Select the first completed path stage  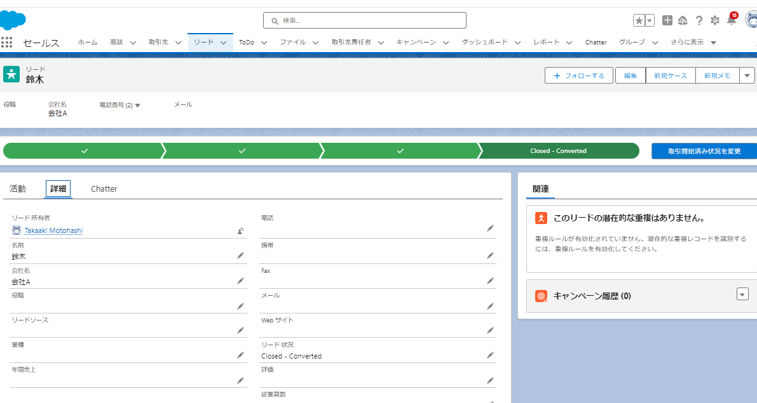pos(84,151)
